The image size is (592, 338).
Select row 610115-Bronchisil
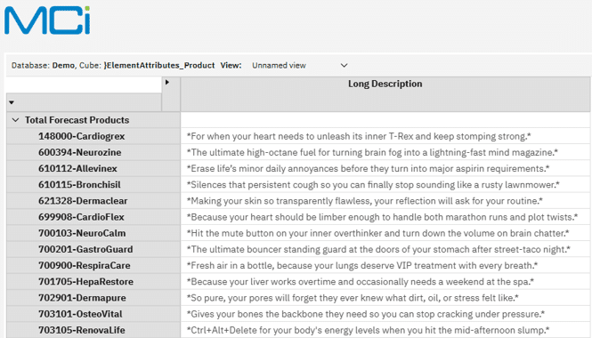pyautogui.click(x=93, y=185)
